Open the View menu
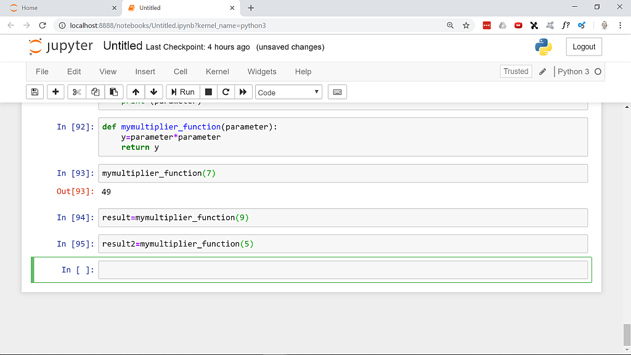631x355 pixels. [108, 71]
